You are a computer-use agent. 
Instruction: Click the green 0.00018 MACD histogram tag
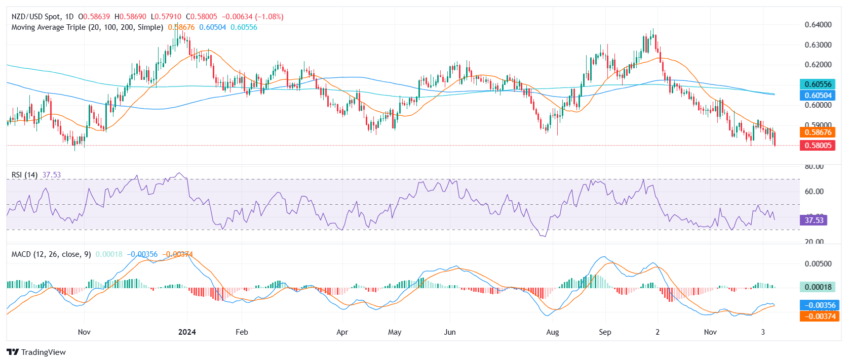(x=818, y=287)
